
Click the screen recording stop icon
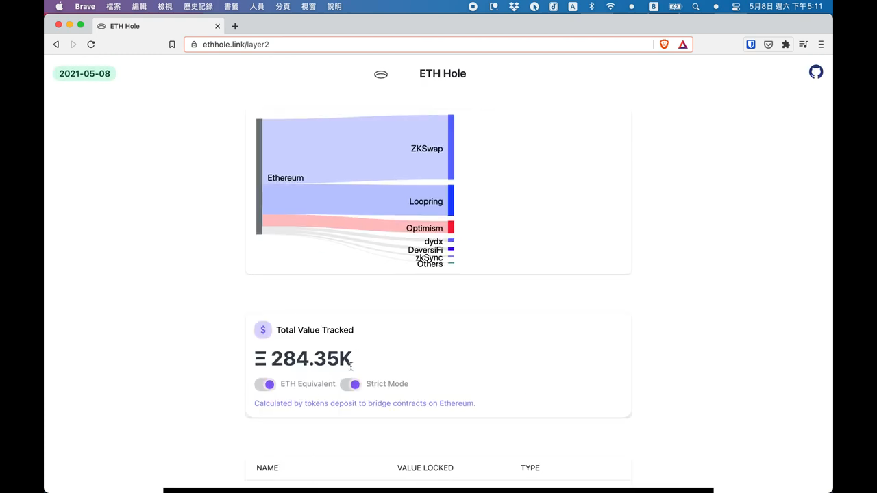pos(473,6)
